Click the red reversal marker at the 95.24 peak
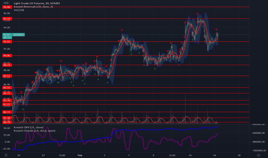The width and height of the screenshot is (268, 158). [198, 14]
